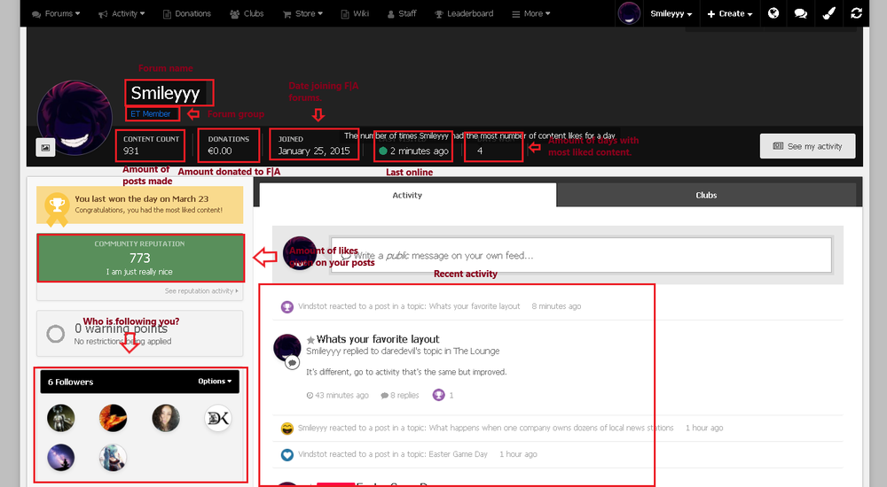
Task: Click the See my activity button
Action: coord(807,146)
